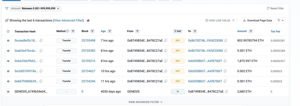Click Reset Filter
Image resolution: width=300 pixels, height=106 pixels.
pos(275,8)
